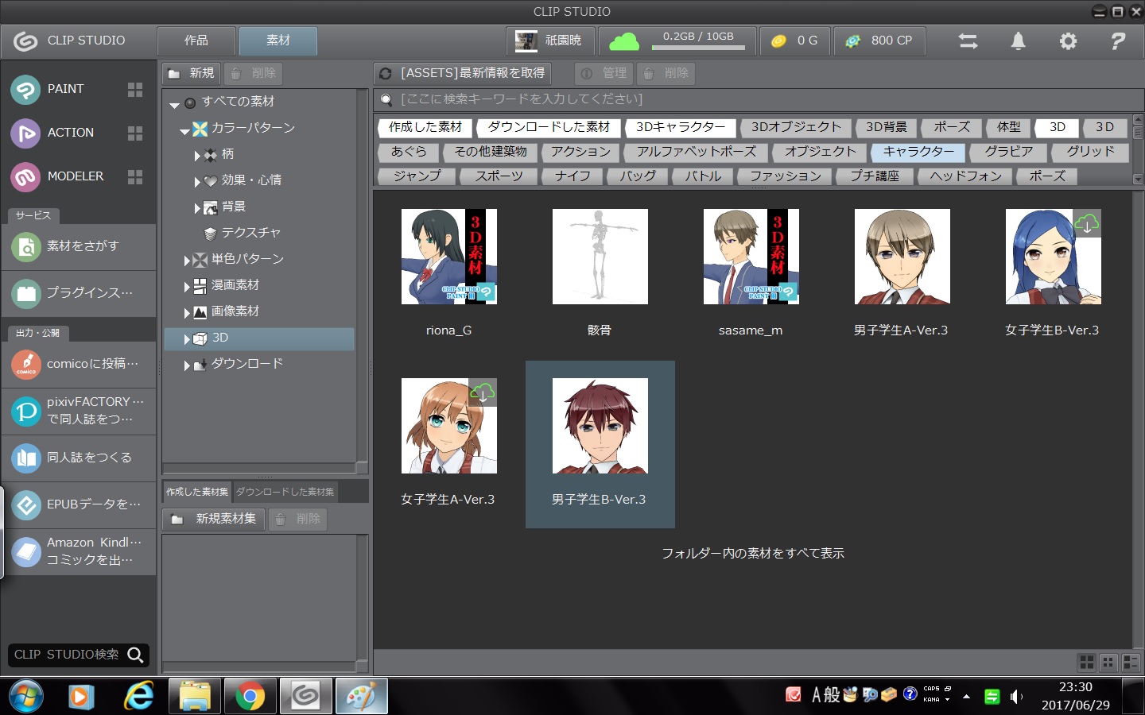Select the ダウンロードした素材集 tab
Screen dimensions: 1145x715
tap(285, 492)
